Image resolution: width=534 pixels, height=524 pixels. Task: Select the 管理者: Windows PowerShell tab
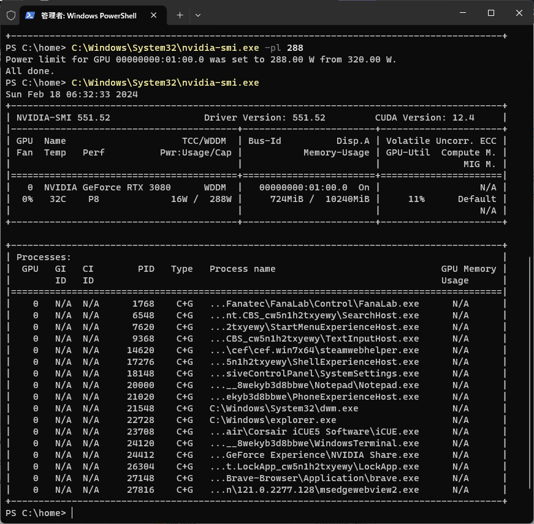(x=93, y=16)
